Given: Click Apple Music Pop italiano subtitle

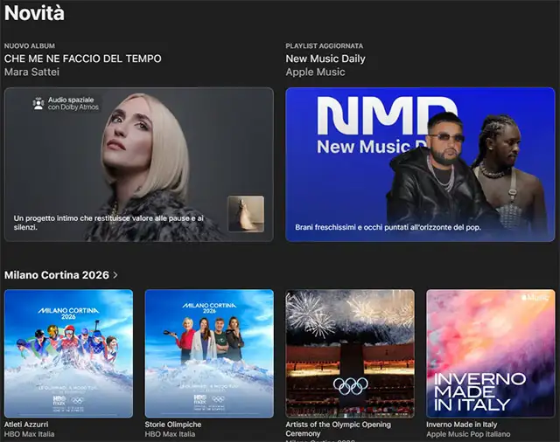Looking at the screenshot, I should (468, 434).
